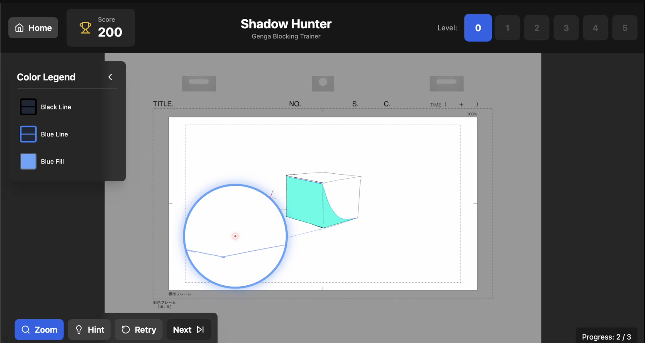Click the Zoom magnifier icon
Viewport: 645px width, 343px height.
[x=26, y=330]
